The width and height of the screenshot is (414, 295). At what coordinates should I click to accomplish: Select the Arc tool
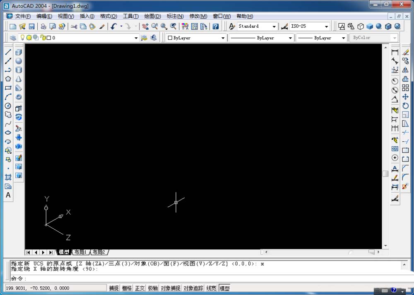pyautogui.click(x=8, y=97)
